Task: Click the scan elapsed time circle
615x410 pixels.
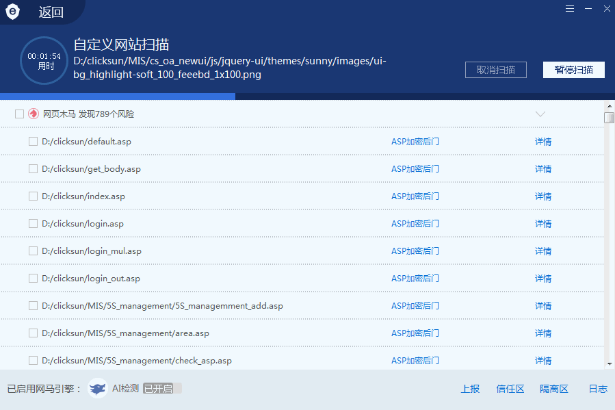Action: pyautogui.click(x=44, y=60)
